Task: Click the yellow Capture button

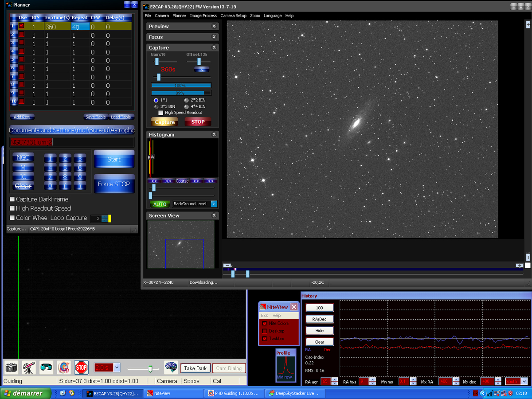Action: (165, 122)
